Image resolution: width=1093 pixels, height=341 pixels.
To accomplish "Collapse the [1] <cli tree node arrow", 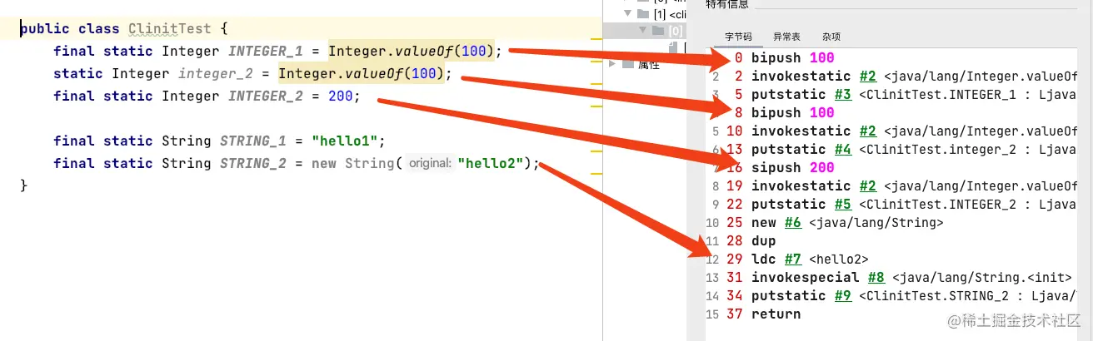I will (x=626, y=13).
